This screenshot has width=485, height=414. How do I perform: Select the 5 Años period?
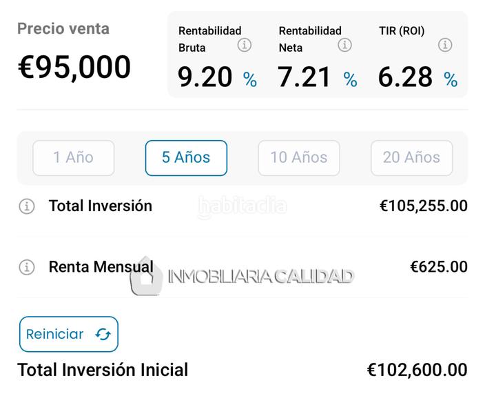pos(186,158)
